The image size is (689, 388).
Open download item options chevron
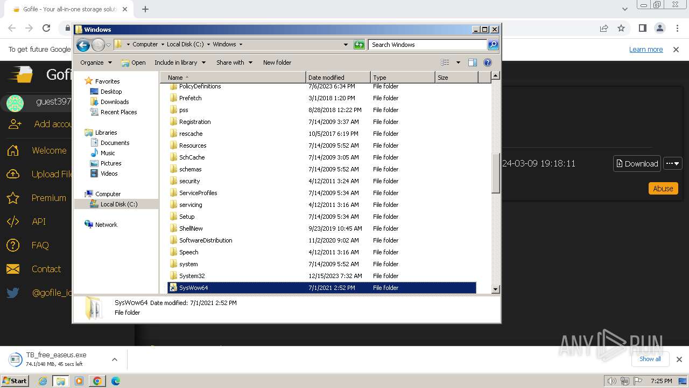click(x=114, y=359)
